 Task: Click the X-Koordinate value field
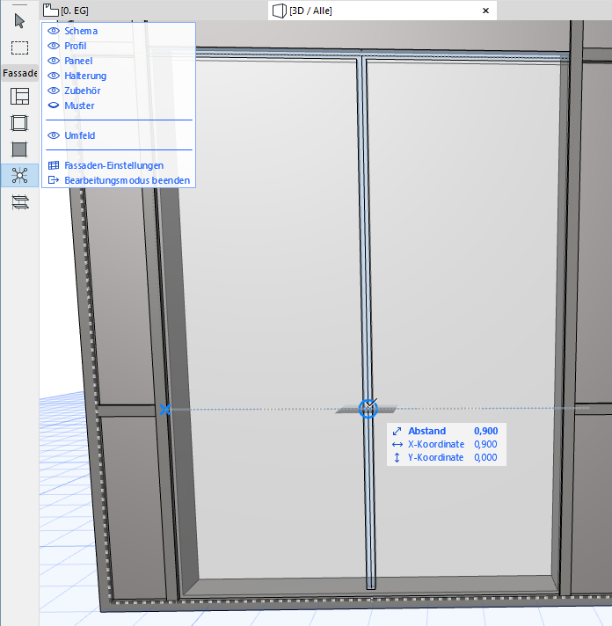click(485, 445)
